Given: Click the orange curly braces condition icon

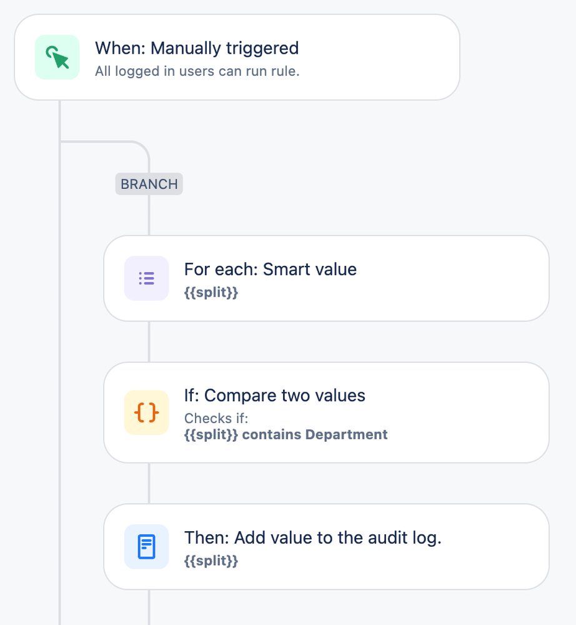Looking at the screenshot, I should point(147,413).
